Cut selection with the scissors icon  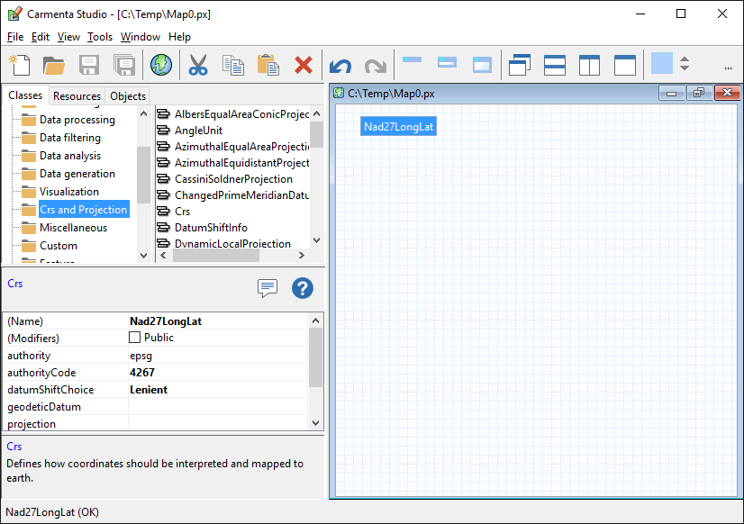(x=198, y=65)
